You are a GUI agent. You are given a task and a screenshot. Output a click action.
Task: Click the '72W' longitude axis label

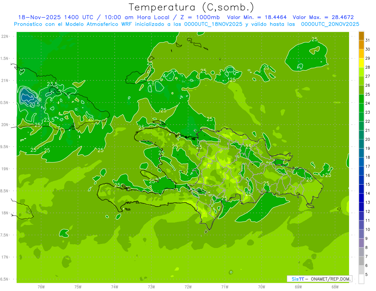188,287
